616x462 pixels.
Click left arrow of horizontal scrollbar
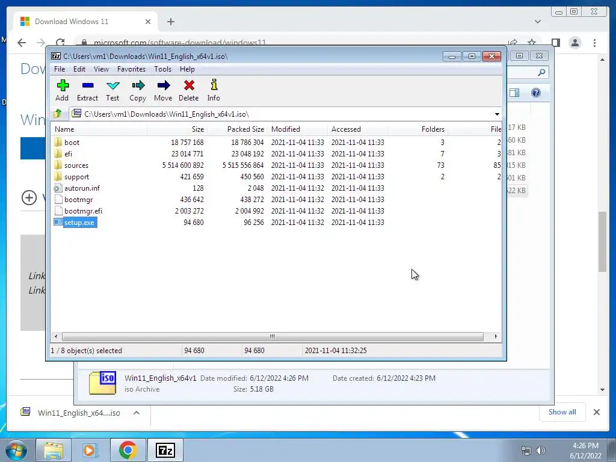pos(56,337)
